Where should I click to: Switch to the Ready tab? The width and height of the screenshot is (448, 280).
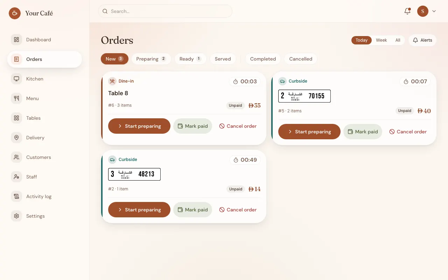(x=190, y=59)
